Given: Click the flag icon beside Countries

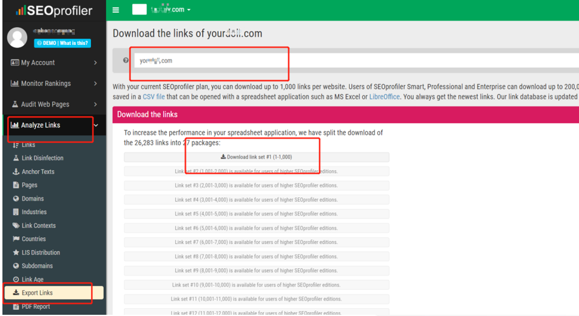Looking at the screenshot, I should point(16,239).
